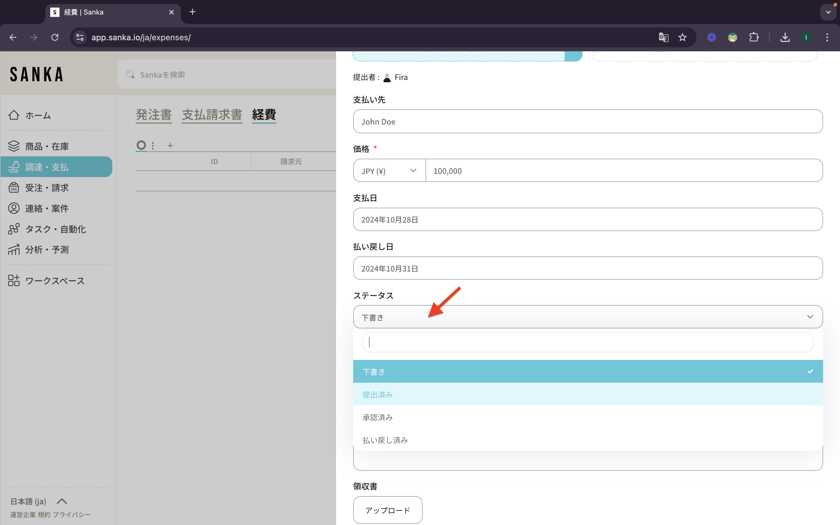Expand the JPY (¥) currency dropdown
This screenshot has height=525, width=840.
point(389,171)
